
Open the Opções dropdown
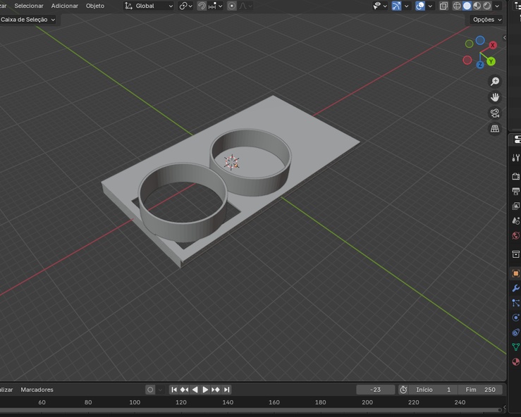click(487, 20)
